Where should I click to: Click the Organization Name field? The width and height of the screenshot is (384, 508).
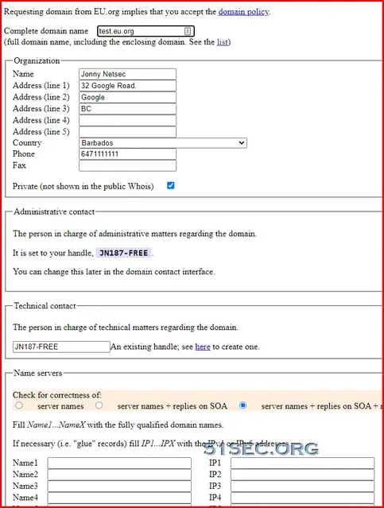tap(128, 74)
